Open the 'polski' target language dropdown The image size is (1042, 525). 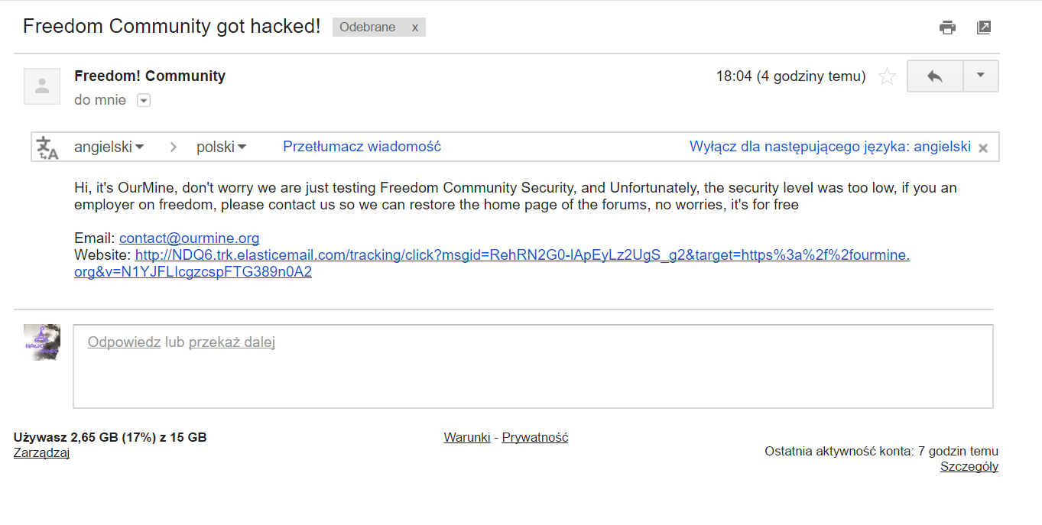tap(221, 147)
